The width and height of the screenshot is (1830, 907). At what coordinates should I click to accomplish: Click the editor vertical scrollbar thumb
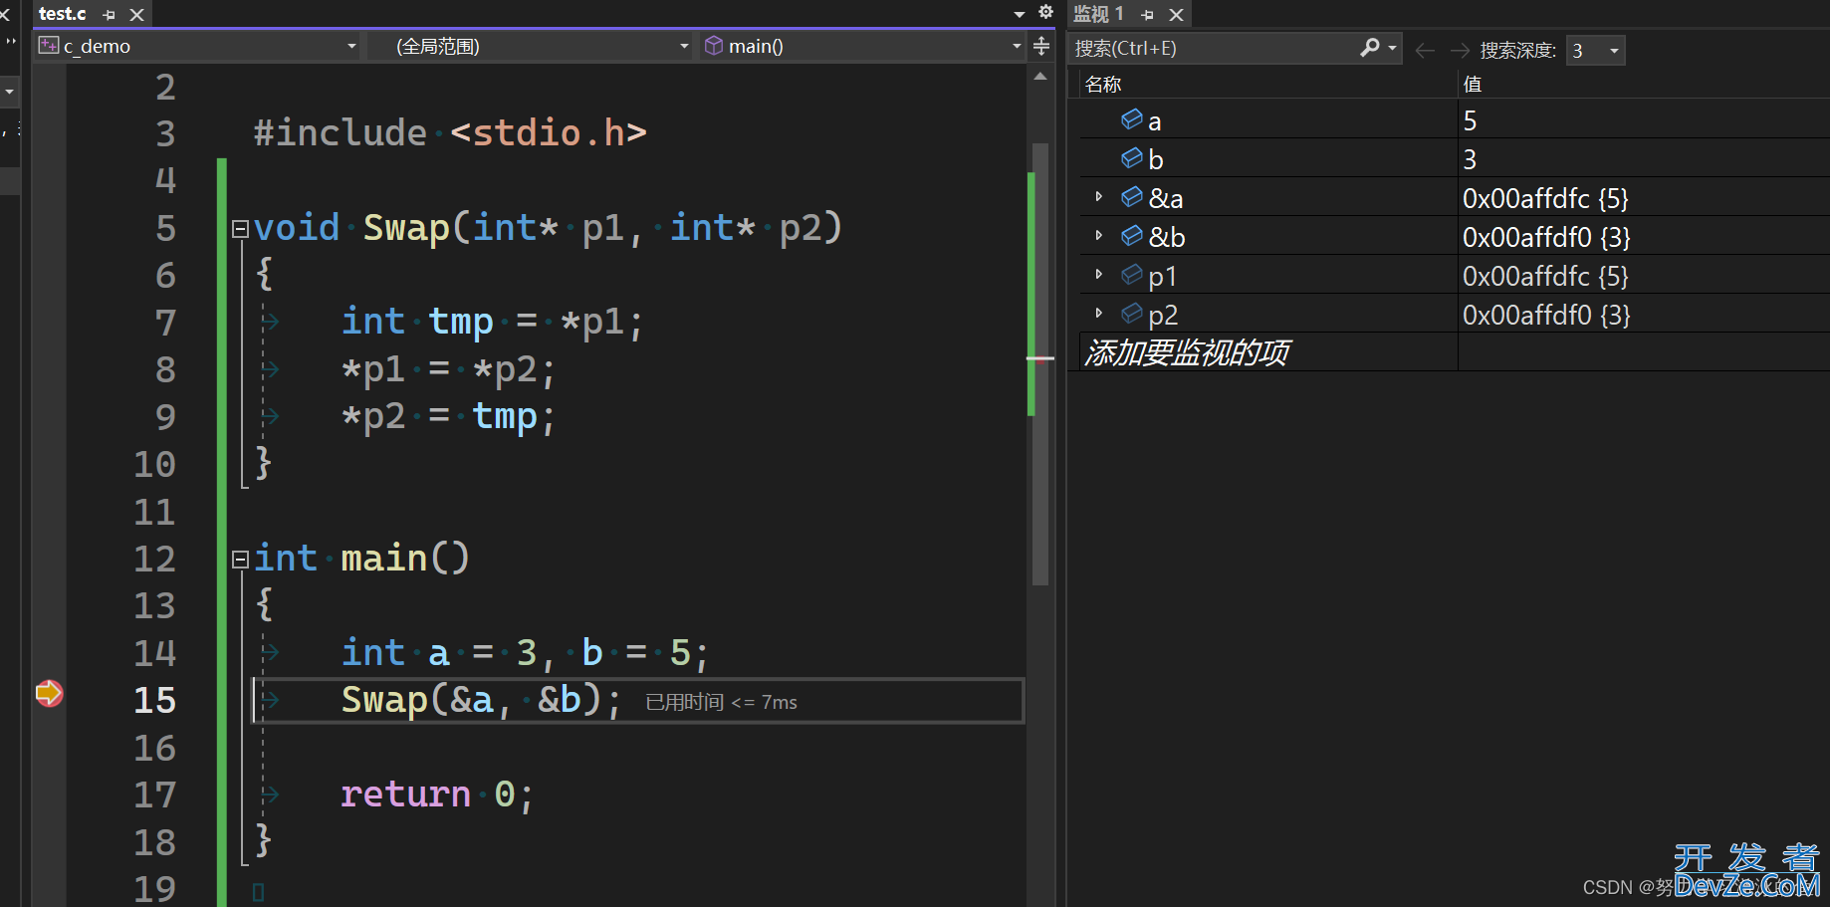pyautogui.click(x=1040, y=363)
